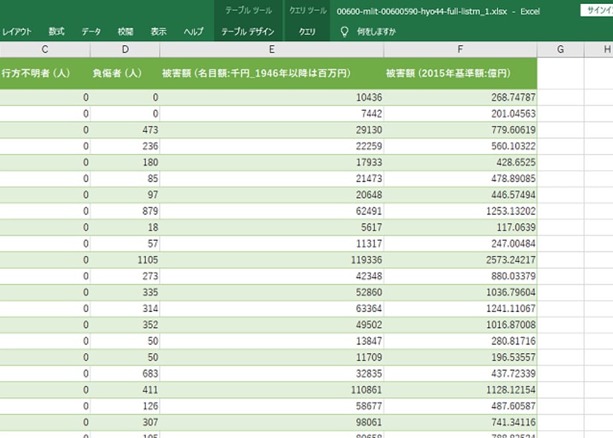Select cell with value 21473

tap(272, 179)
